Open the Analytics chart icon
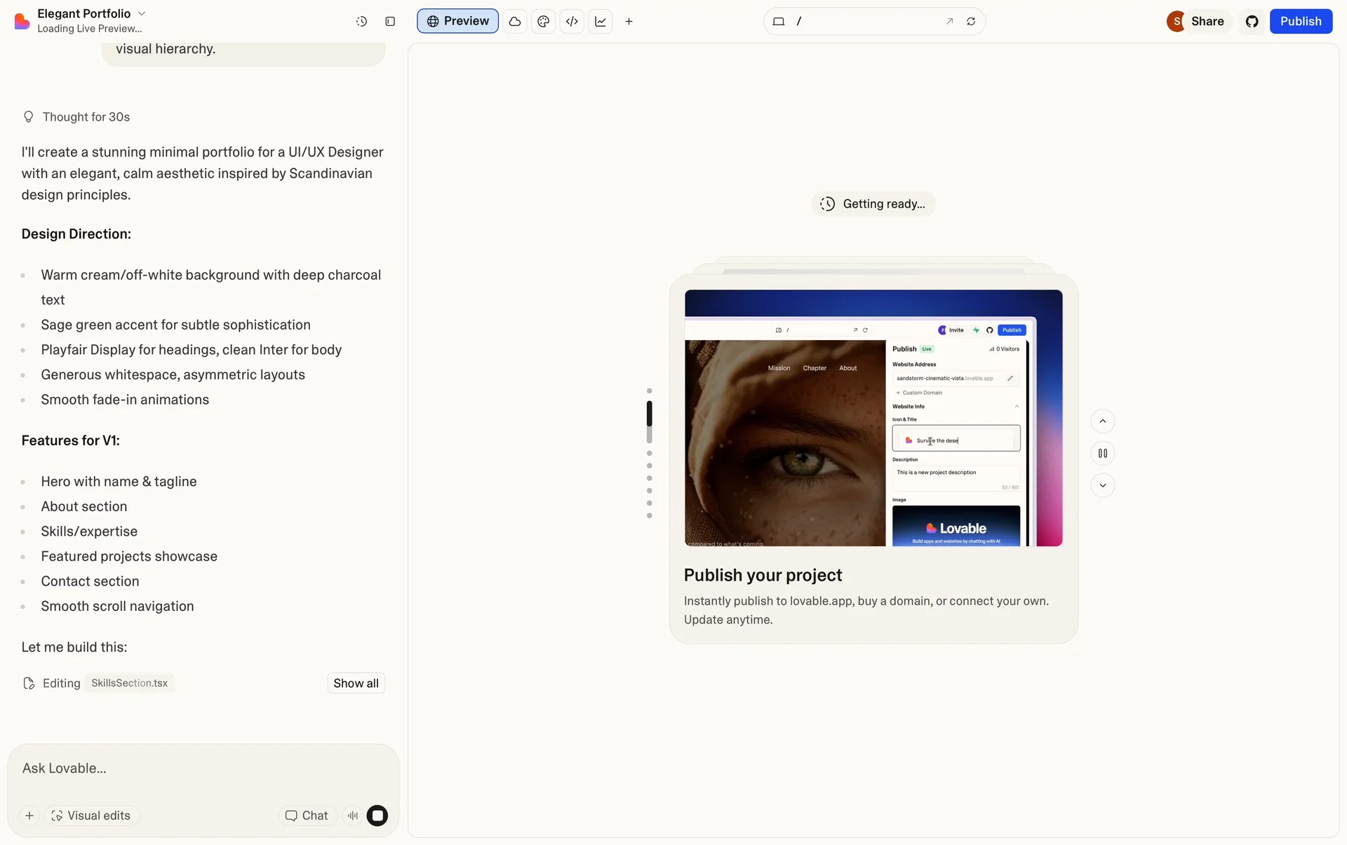1347x845 pixels. (601, 22)
